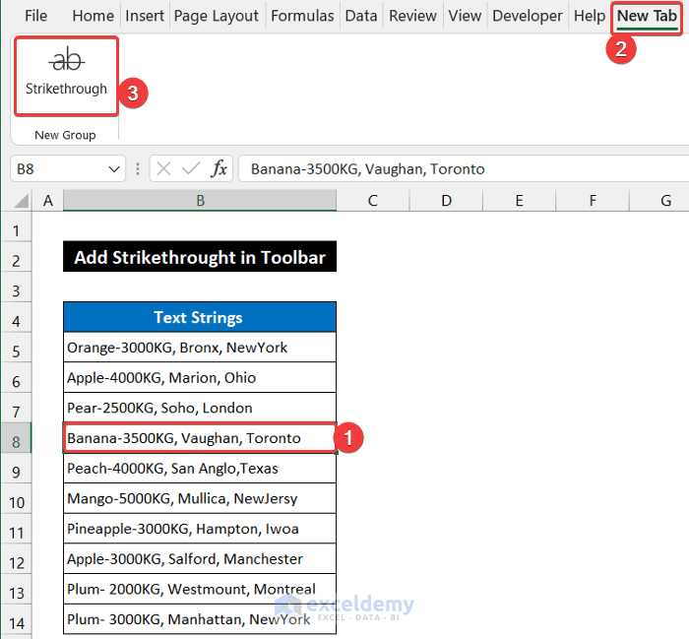Viewport: 689px width, 639px height.
Task: Switch to the Data tab
Action: click(361, 16)
